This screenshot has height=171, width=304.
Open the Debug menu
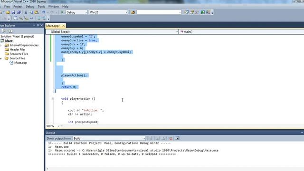click(30, 6)
